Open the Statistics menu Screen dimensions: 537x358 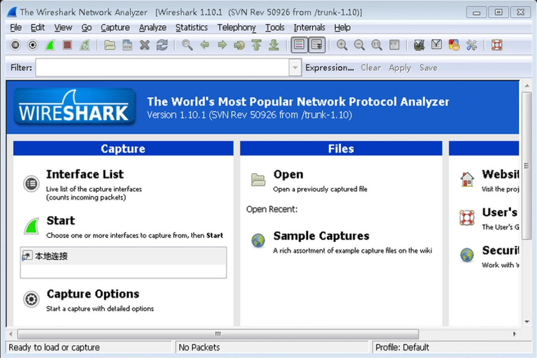191,27
